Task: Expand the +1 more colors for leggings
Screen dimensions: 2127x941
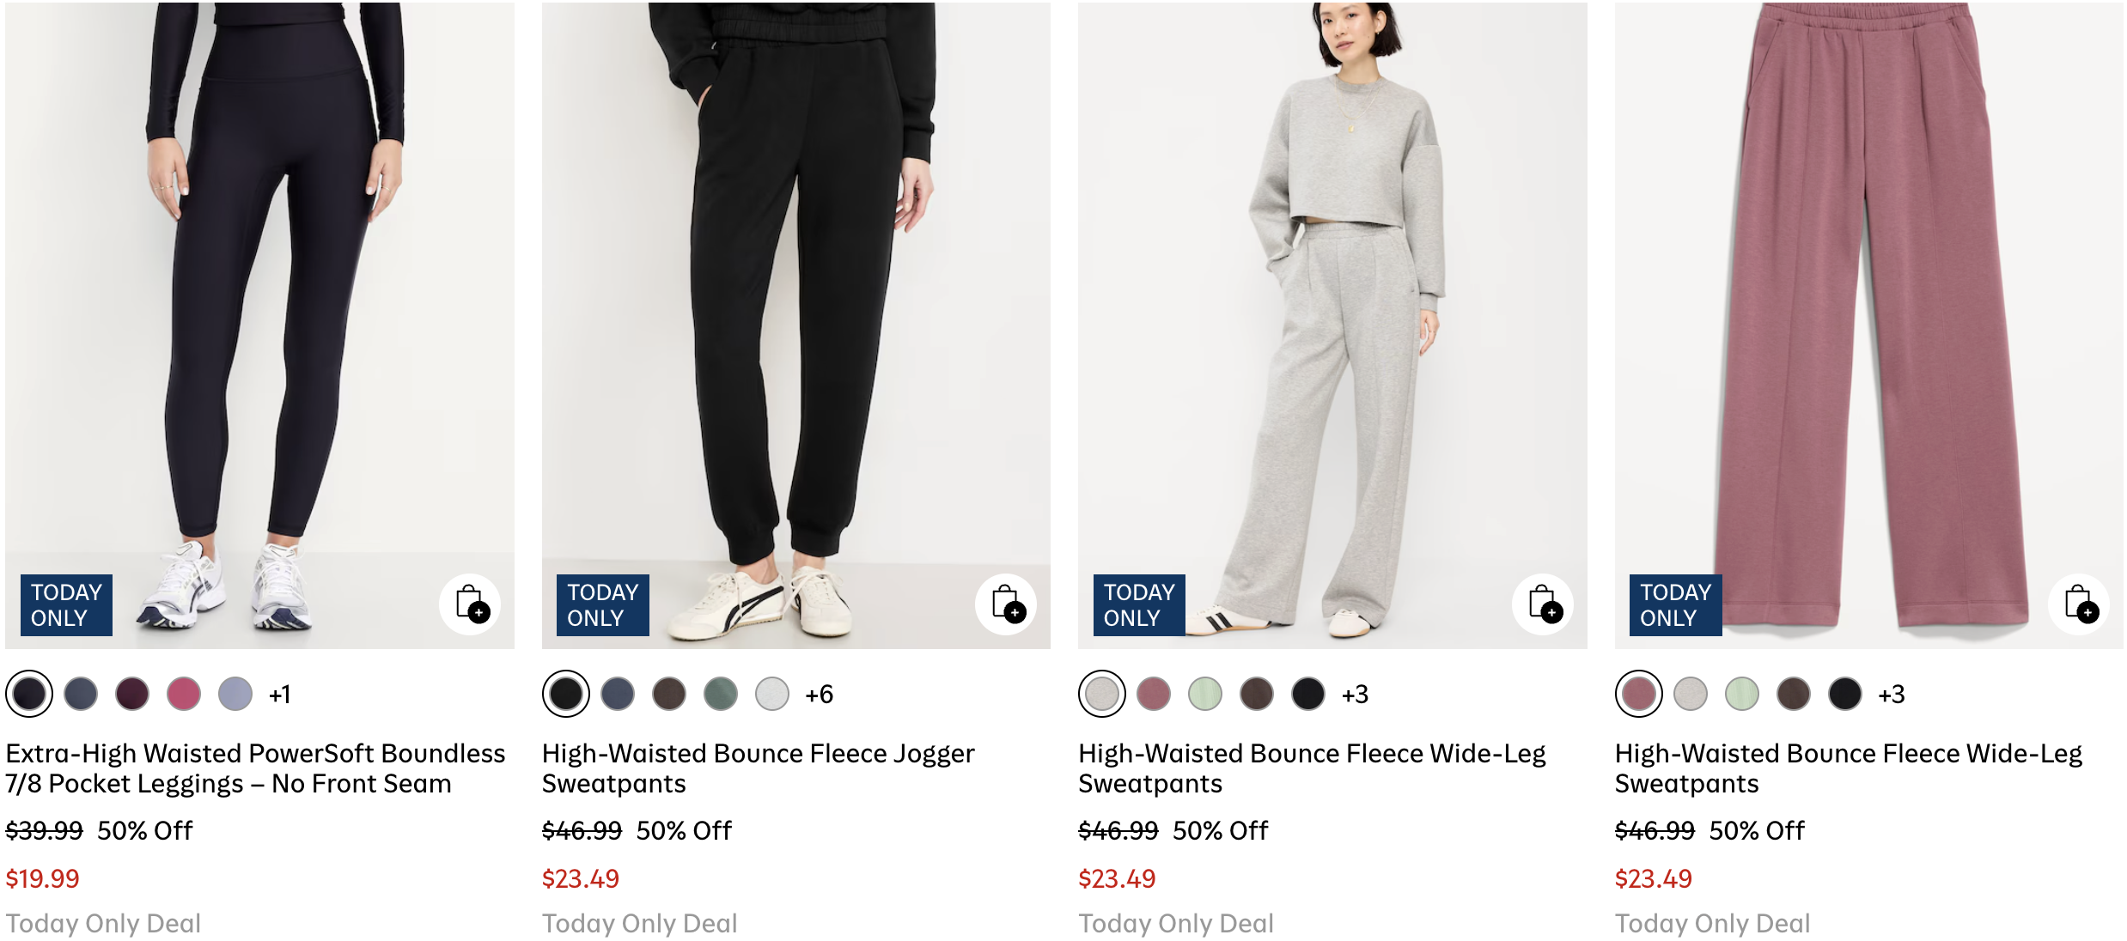Action: [x=280, y=695]
